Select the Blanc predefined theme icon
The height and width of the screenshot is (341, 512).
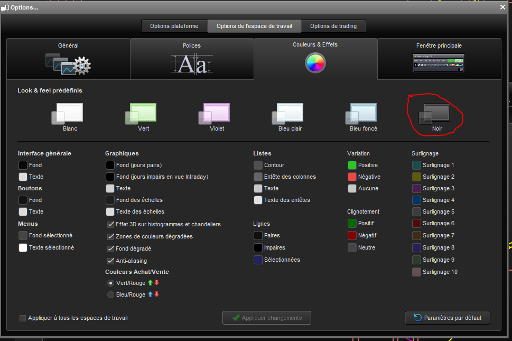pyautogui.click(x=67, y=114)
